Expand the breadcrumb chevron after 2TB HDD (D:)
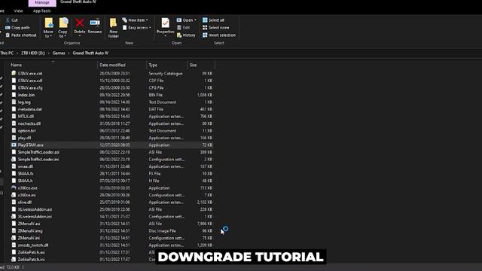Viewport: 482px width, 271px height. pyautogui.click(x=48, y=53)
